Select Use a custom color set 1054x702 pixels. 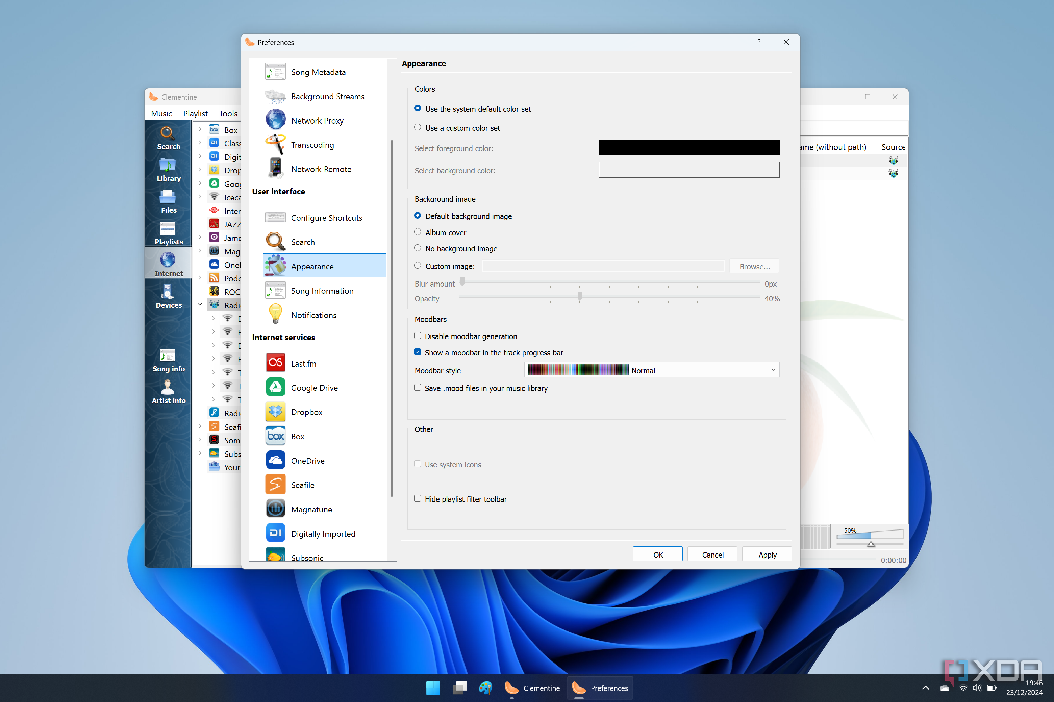coord(457,128)
